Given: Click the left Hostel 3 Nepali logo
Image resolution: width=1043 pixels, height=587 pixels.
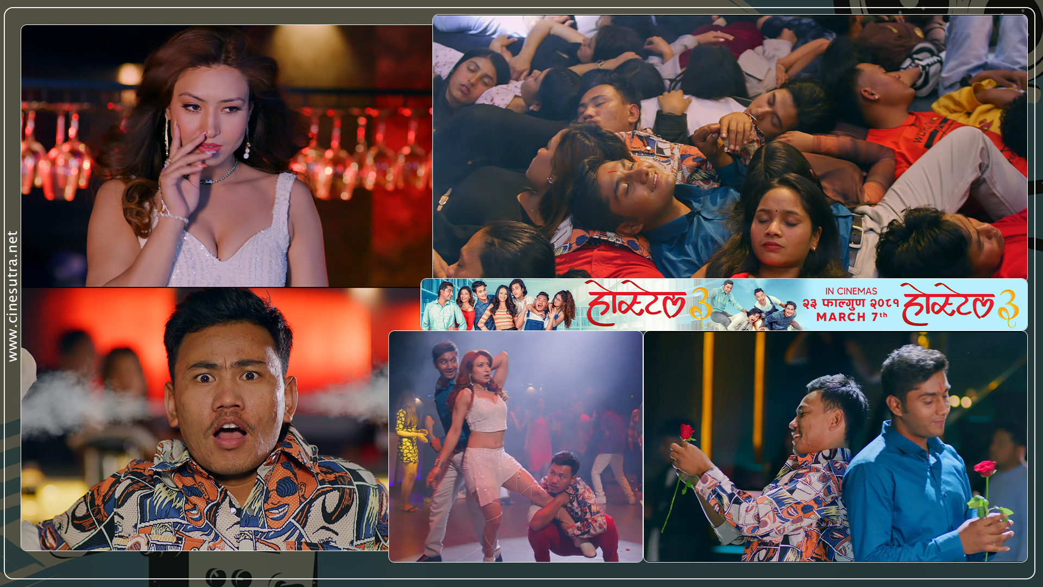Looking at the screenshot, I should click(636, 305).
